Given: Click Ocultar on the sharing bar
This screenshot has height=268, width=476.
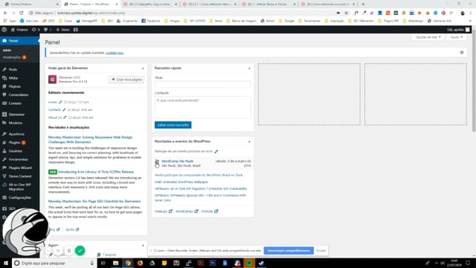Looking at the screenshot, I should click(321, 251).
